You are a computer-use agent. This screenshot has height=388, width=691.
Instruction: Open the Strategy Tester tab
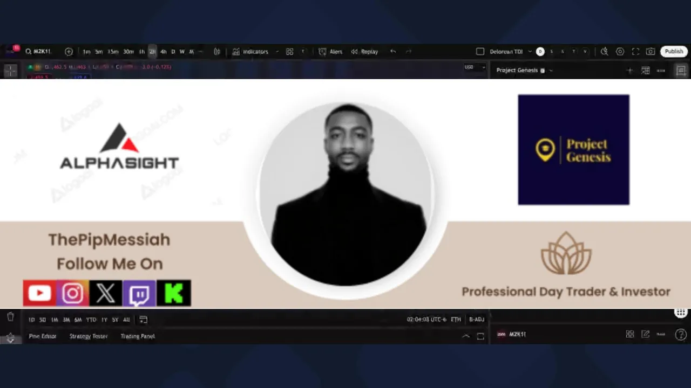point(89,336)
